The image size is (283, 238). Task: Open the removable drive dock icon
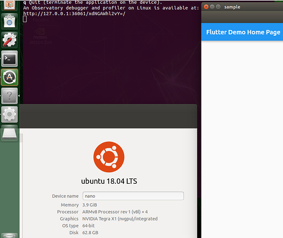[10, 133]
